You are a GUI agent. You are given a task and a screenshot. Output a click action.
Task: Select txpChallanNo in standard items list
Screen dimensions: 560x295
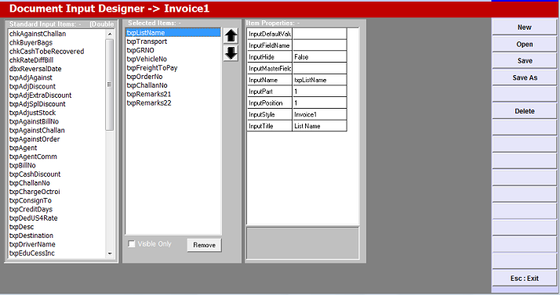tap(56, 183)
